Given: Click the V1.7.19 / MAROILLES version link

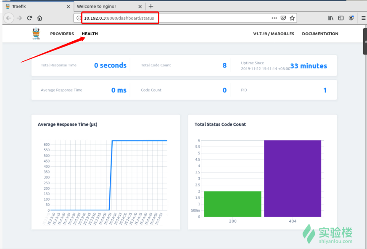Looking at the screenshot, I should click(274, 34).
